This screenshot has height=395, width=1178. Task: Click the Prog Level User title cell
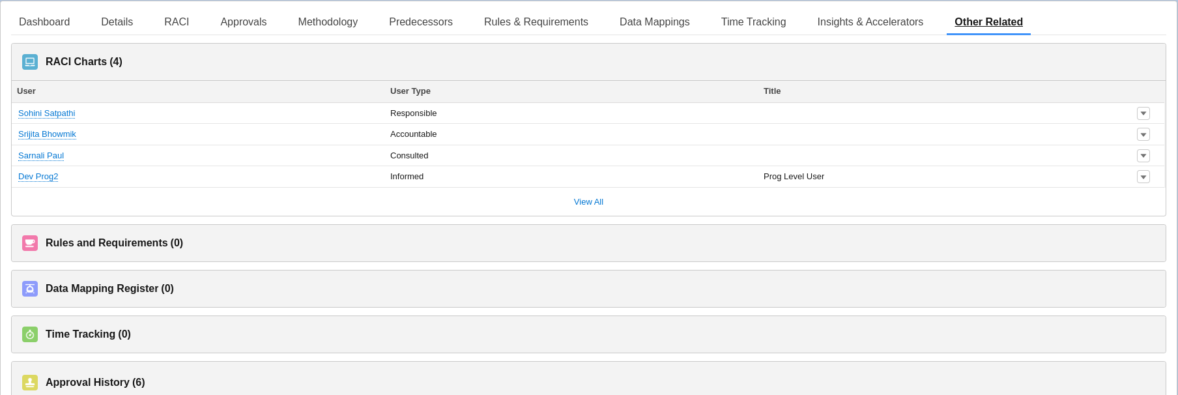click(794, 177)
